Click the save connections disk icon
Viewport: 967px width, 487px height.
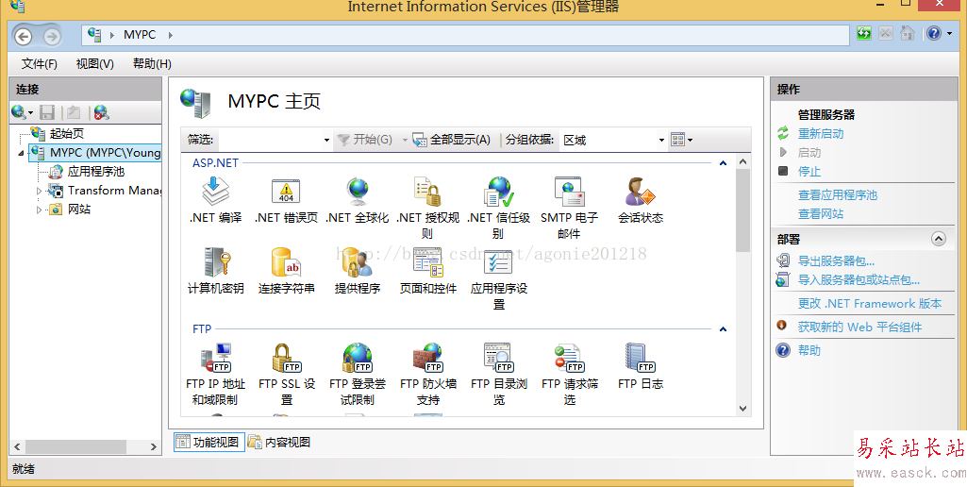pyautogui.click(x=47, y=112)
